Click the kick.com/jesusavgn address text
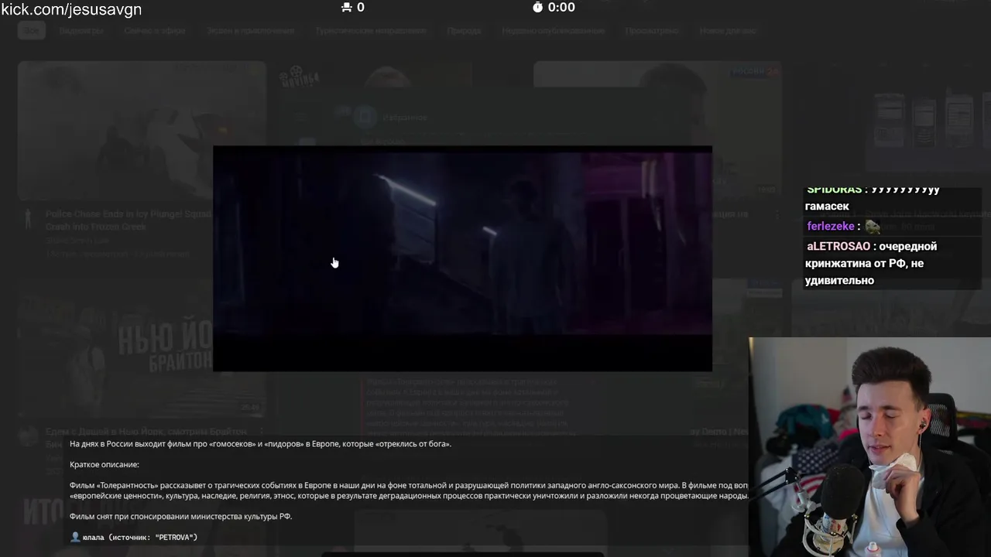Screen dimensions: 991x557 click(71, 9)
